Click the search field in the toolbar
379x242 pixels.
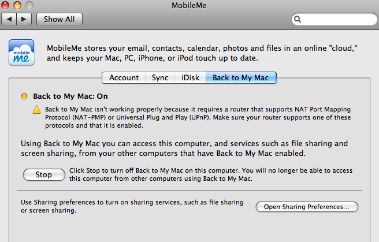coord(335,19)
